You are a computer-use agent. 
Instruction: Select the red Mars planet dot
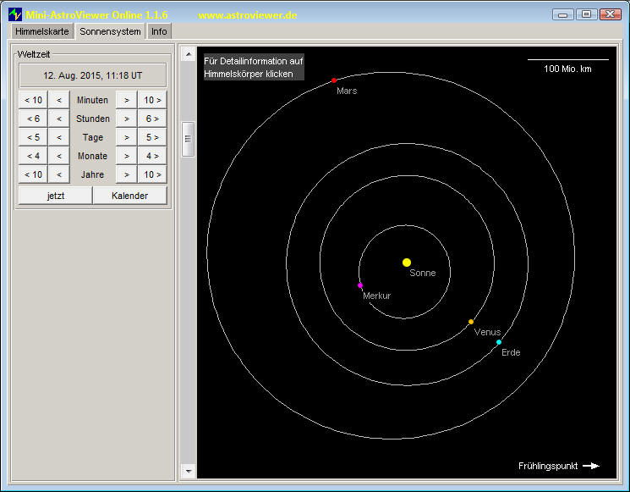click(x=334, y=80)
